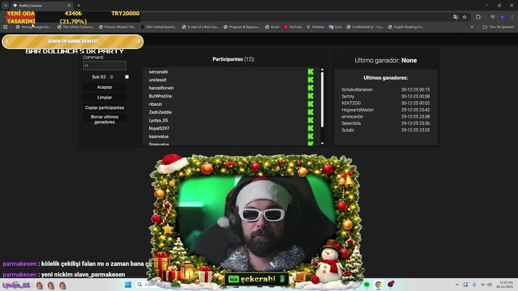Open a new browser tab
This screenshot has height=291, width=518.
79,5
